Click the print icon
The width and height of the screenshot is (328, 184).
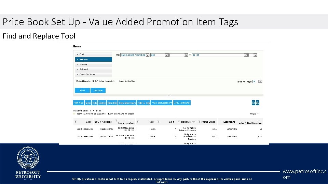click(258, 103)
